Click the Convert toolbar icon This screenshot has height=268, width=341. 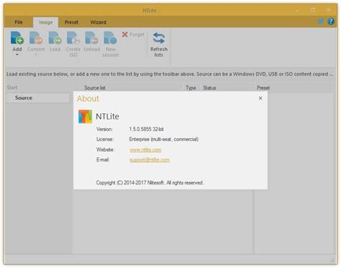36,38
